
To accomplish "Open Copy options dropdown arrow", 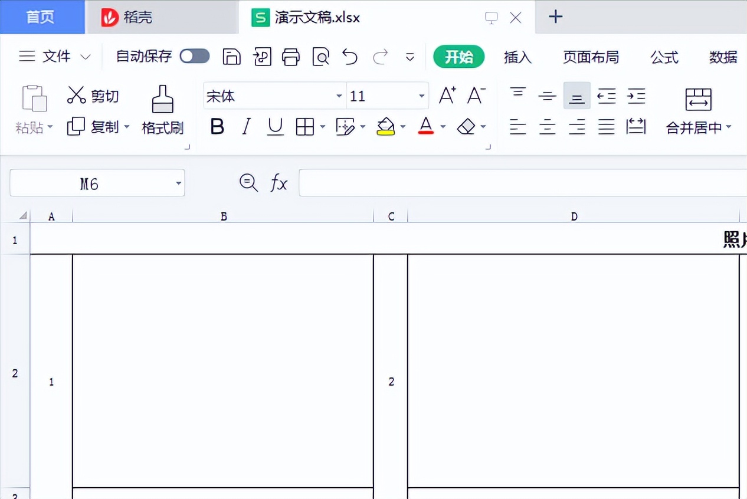I will pos(127,127).
